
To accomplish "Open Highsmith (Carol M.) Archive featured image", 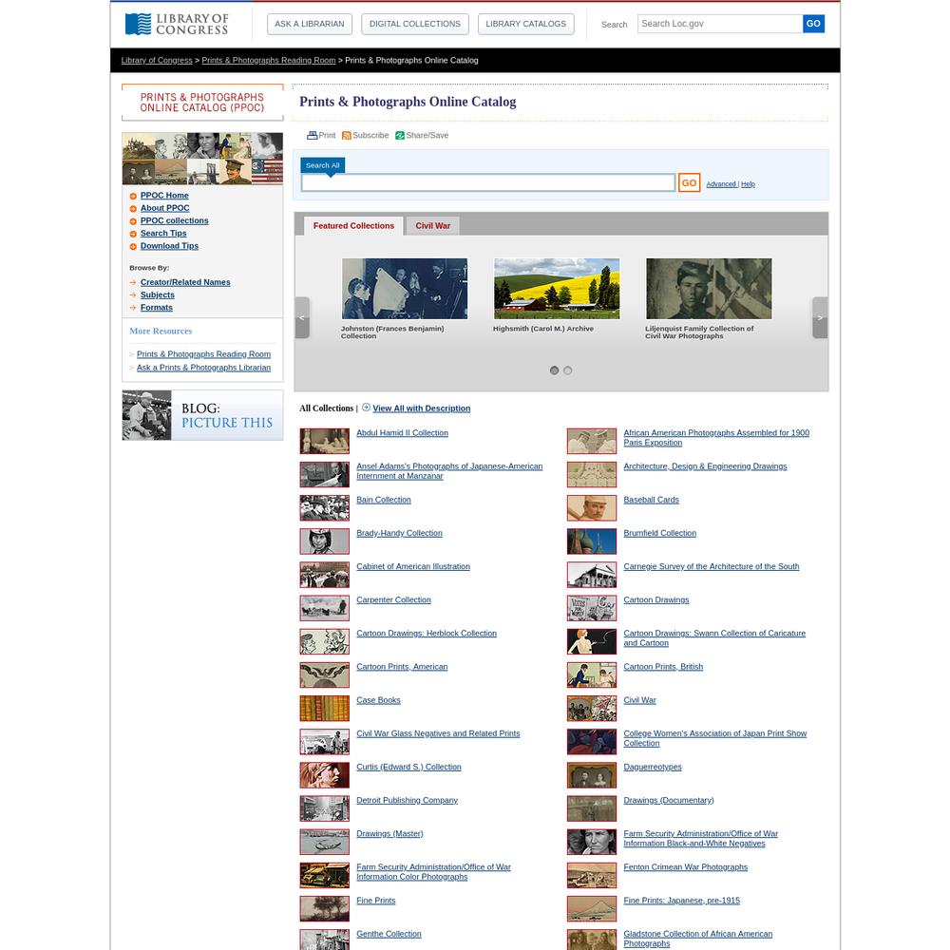I will [x=557, y=289].
